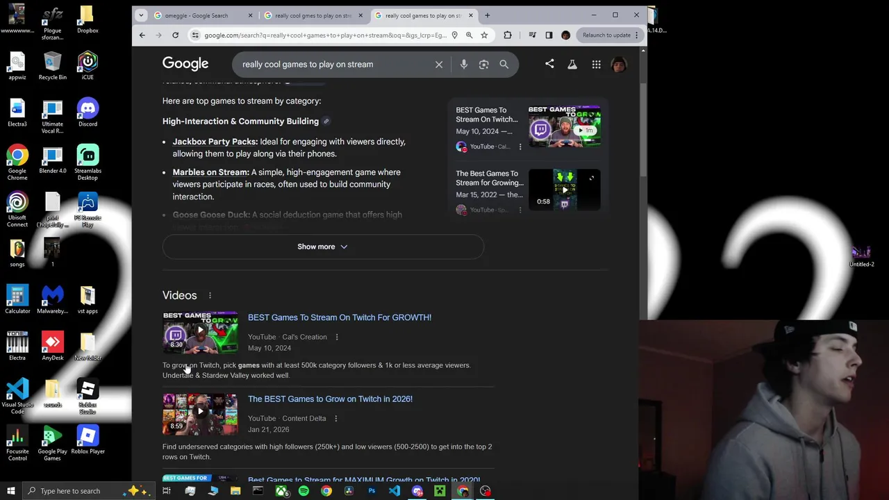Open Spotify from taskbar
Screen dimensions: 889x500
point(304,491)
